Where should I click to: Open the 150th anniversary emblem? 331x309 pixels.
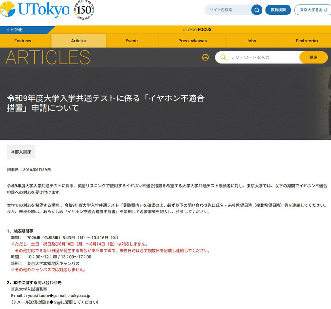coord(84,10)
